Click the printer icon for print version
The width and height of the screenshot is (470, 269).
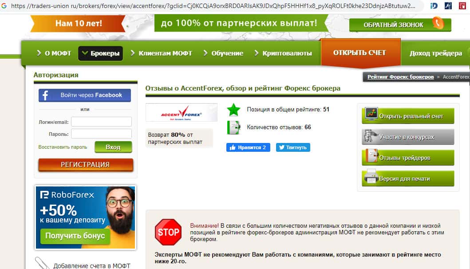[371, 176]
